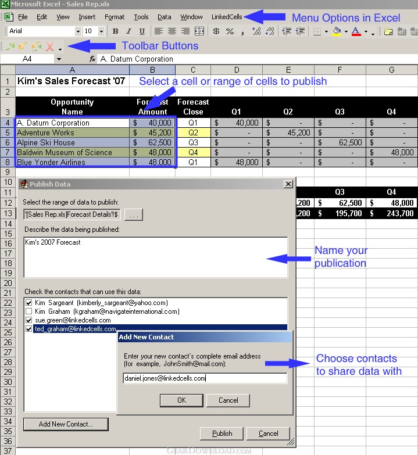This screenshot has height=455, width=418.
Task: Click the red Font Color A
Action: tap(356, 31)
